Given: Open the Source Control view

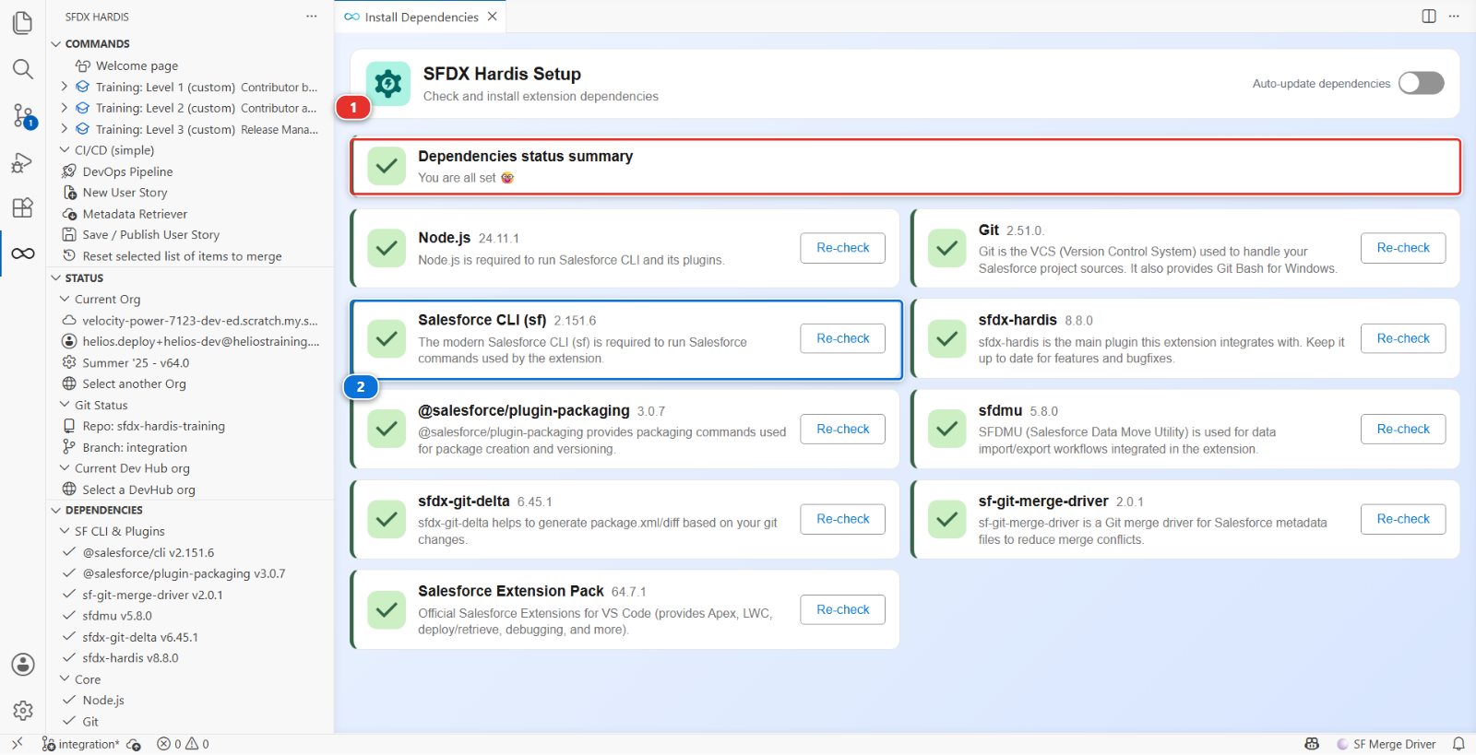Looking at the screenshot, I should [x=23, y=115].
